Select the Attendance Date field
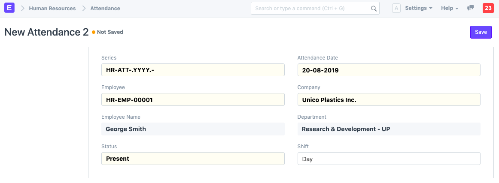The image size is (499, 183). click(x=389, y=70)
